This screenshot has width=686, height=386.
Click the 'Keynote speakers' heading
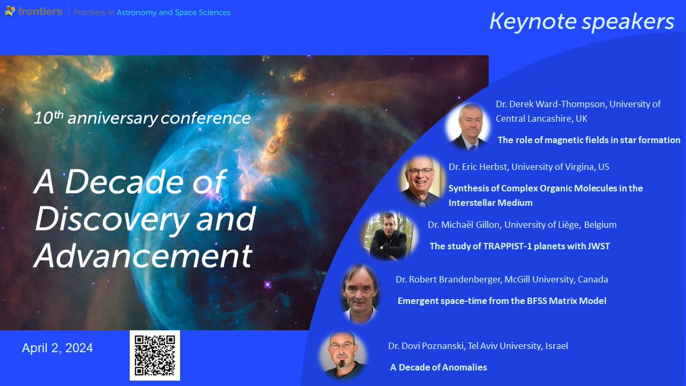coord(581,22)
